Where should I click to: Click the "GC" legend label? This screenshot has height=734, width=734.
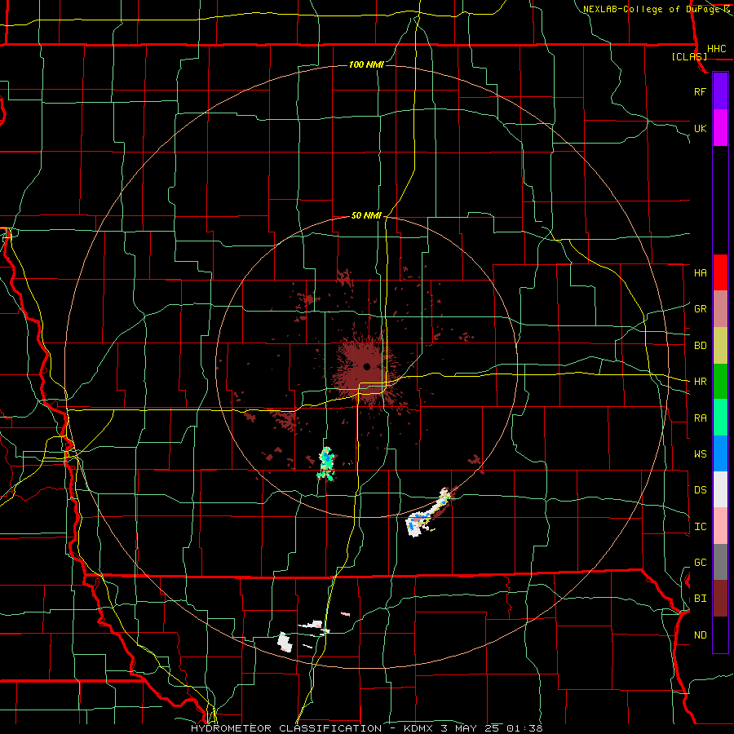700,563
